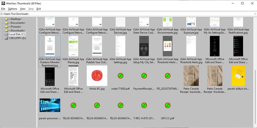Select the iQAir Devices.jpg thumbnail
The width and height of the screenshot is (257, 128).
tap(121, 22)
